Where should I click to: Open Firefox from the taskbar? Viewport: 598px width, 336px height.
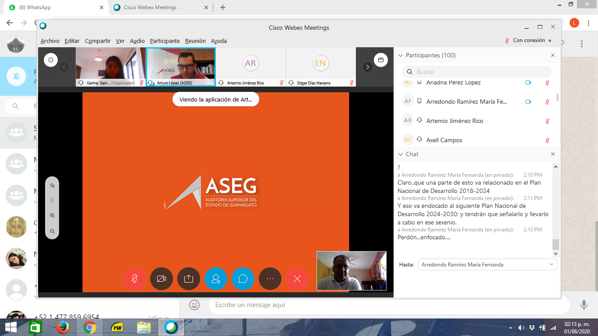point(63,327)
